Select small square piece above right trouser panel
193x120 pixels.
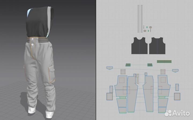[x=163, y=72]
